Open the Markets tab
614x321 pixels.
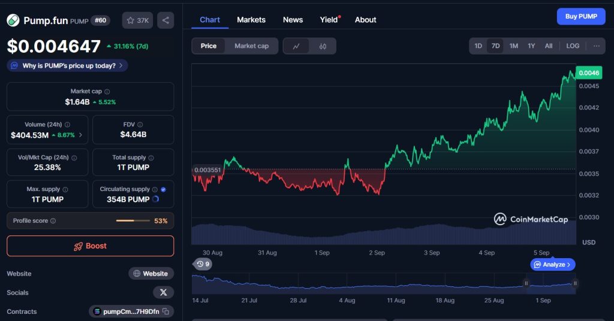click(251, 20)
